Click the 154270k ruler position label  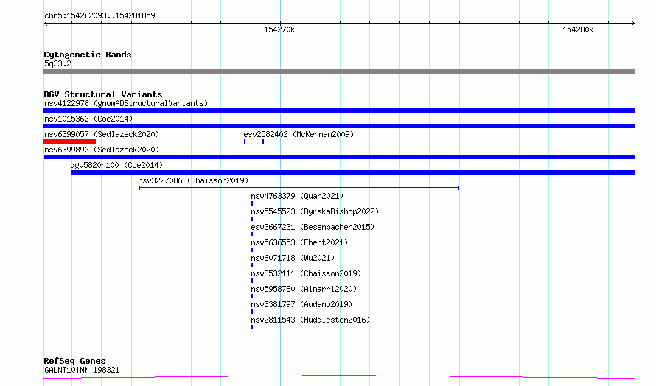[279, 29]
